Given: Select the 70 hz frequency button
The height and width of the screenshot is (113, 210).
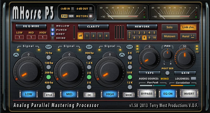Looking at the screenshot, I should point(49,57).
